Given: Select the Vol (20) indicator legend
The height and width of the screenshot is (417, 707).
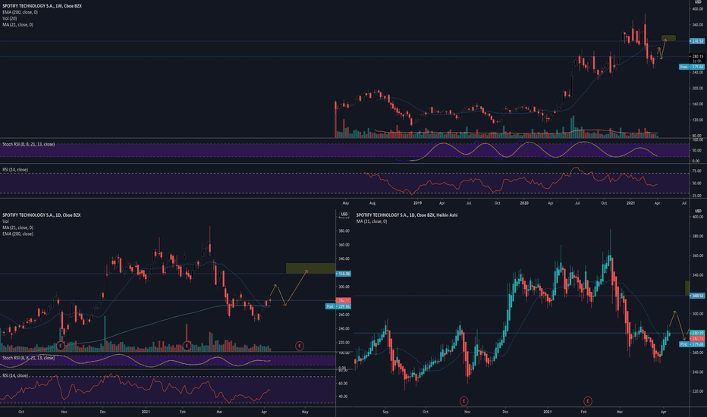Looking at the screenshot, I should click(x=9, y=18).
